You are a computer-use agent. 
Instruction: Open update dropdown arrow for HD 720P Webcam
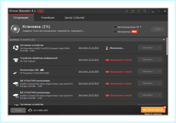coord(160,59)
